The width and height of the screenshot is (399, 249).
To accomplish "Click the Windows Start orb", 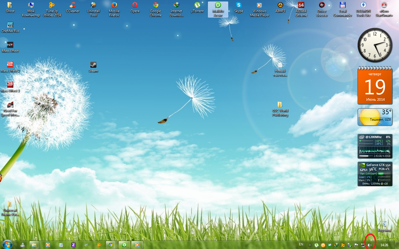I will (x=7, y=245).
